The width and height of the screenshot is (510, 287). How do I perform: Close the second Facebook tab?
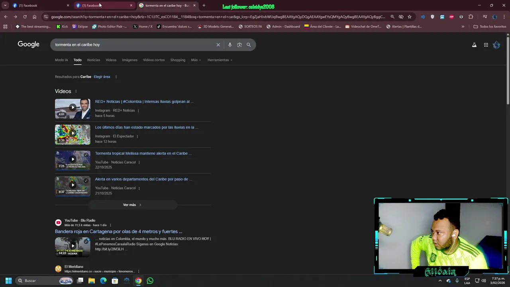pyautogui.click(x=131, y=6)
